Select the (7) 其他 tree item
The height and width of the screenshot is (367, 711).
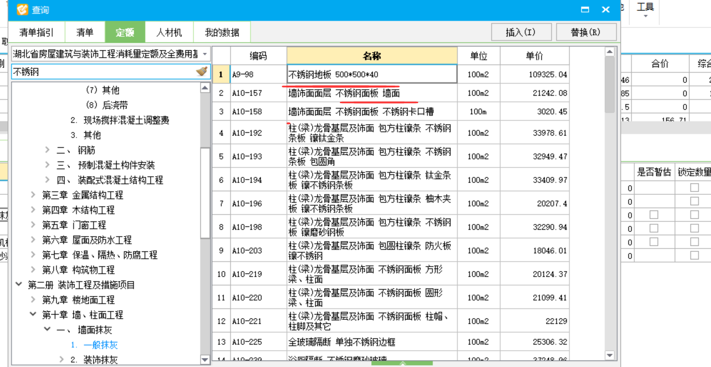pyautogui.click(x=102, y=90)
